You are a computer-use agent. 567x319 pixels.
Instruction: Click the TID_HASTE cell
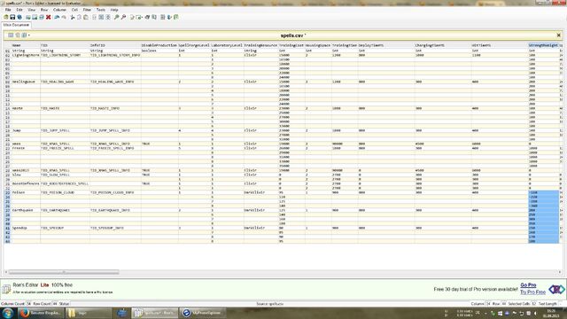(x=65, y=108)
